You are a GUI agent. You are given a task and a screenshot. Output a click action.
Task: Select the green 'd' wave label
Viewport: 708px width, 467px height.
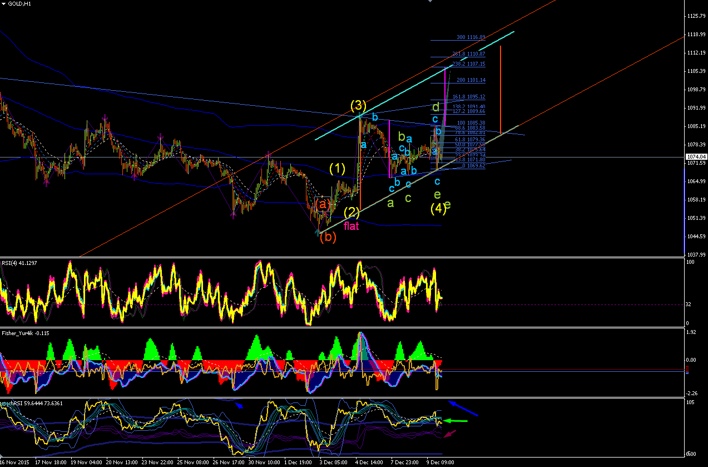coord(437,107)
